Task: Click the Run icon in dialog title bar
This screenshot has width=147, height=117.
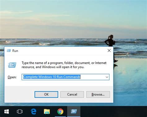Action: [x=9, y=51]
